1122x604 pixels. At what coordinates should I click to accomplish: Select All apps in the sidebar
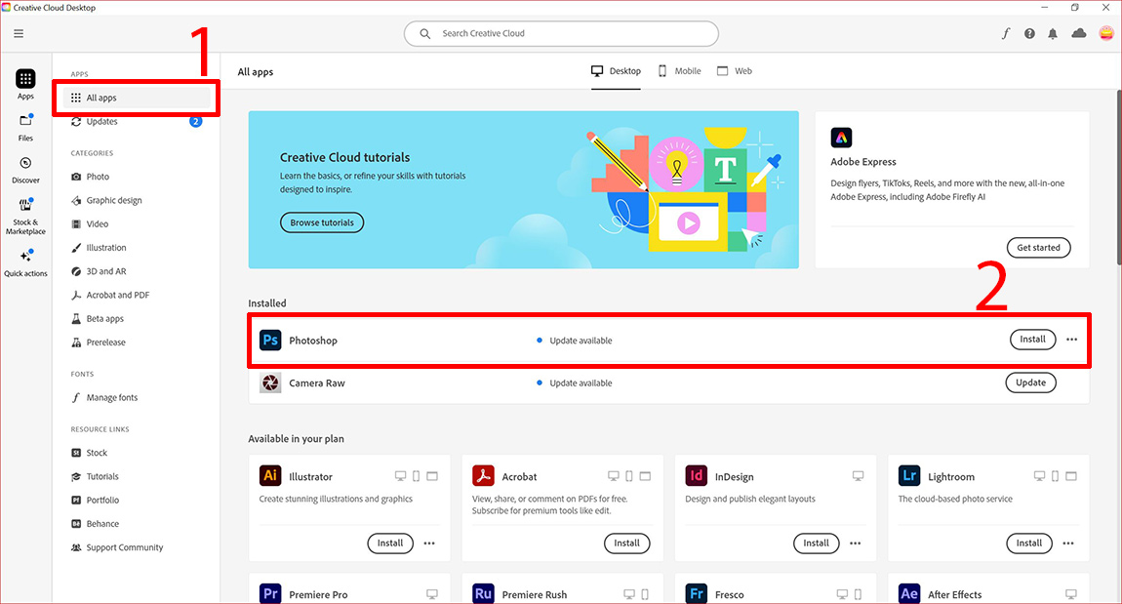click(x=137, y=98)
